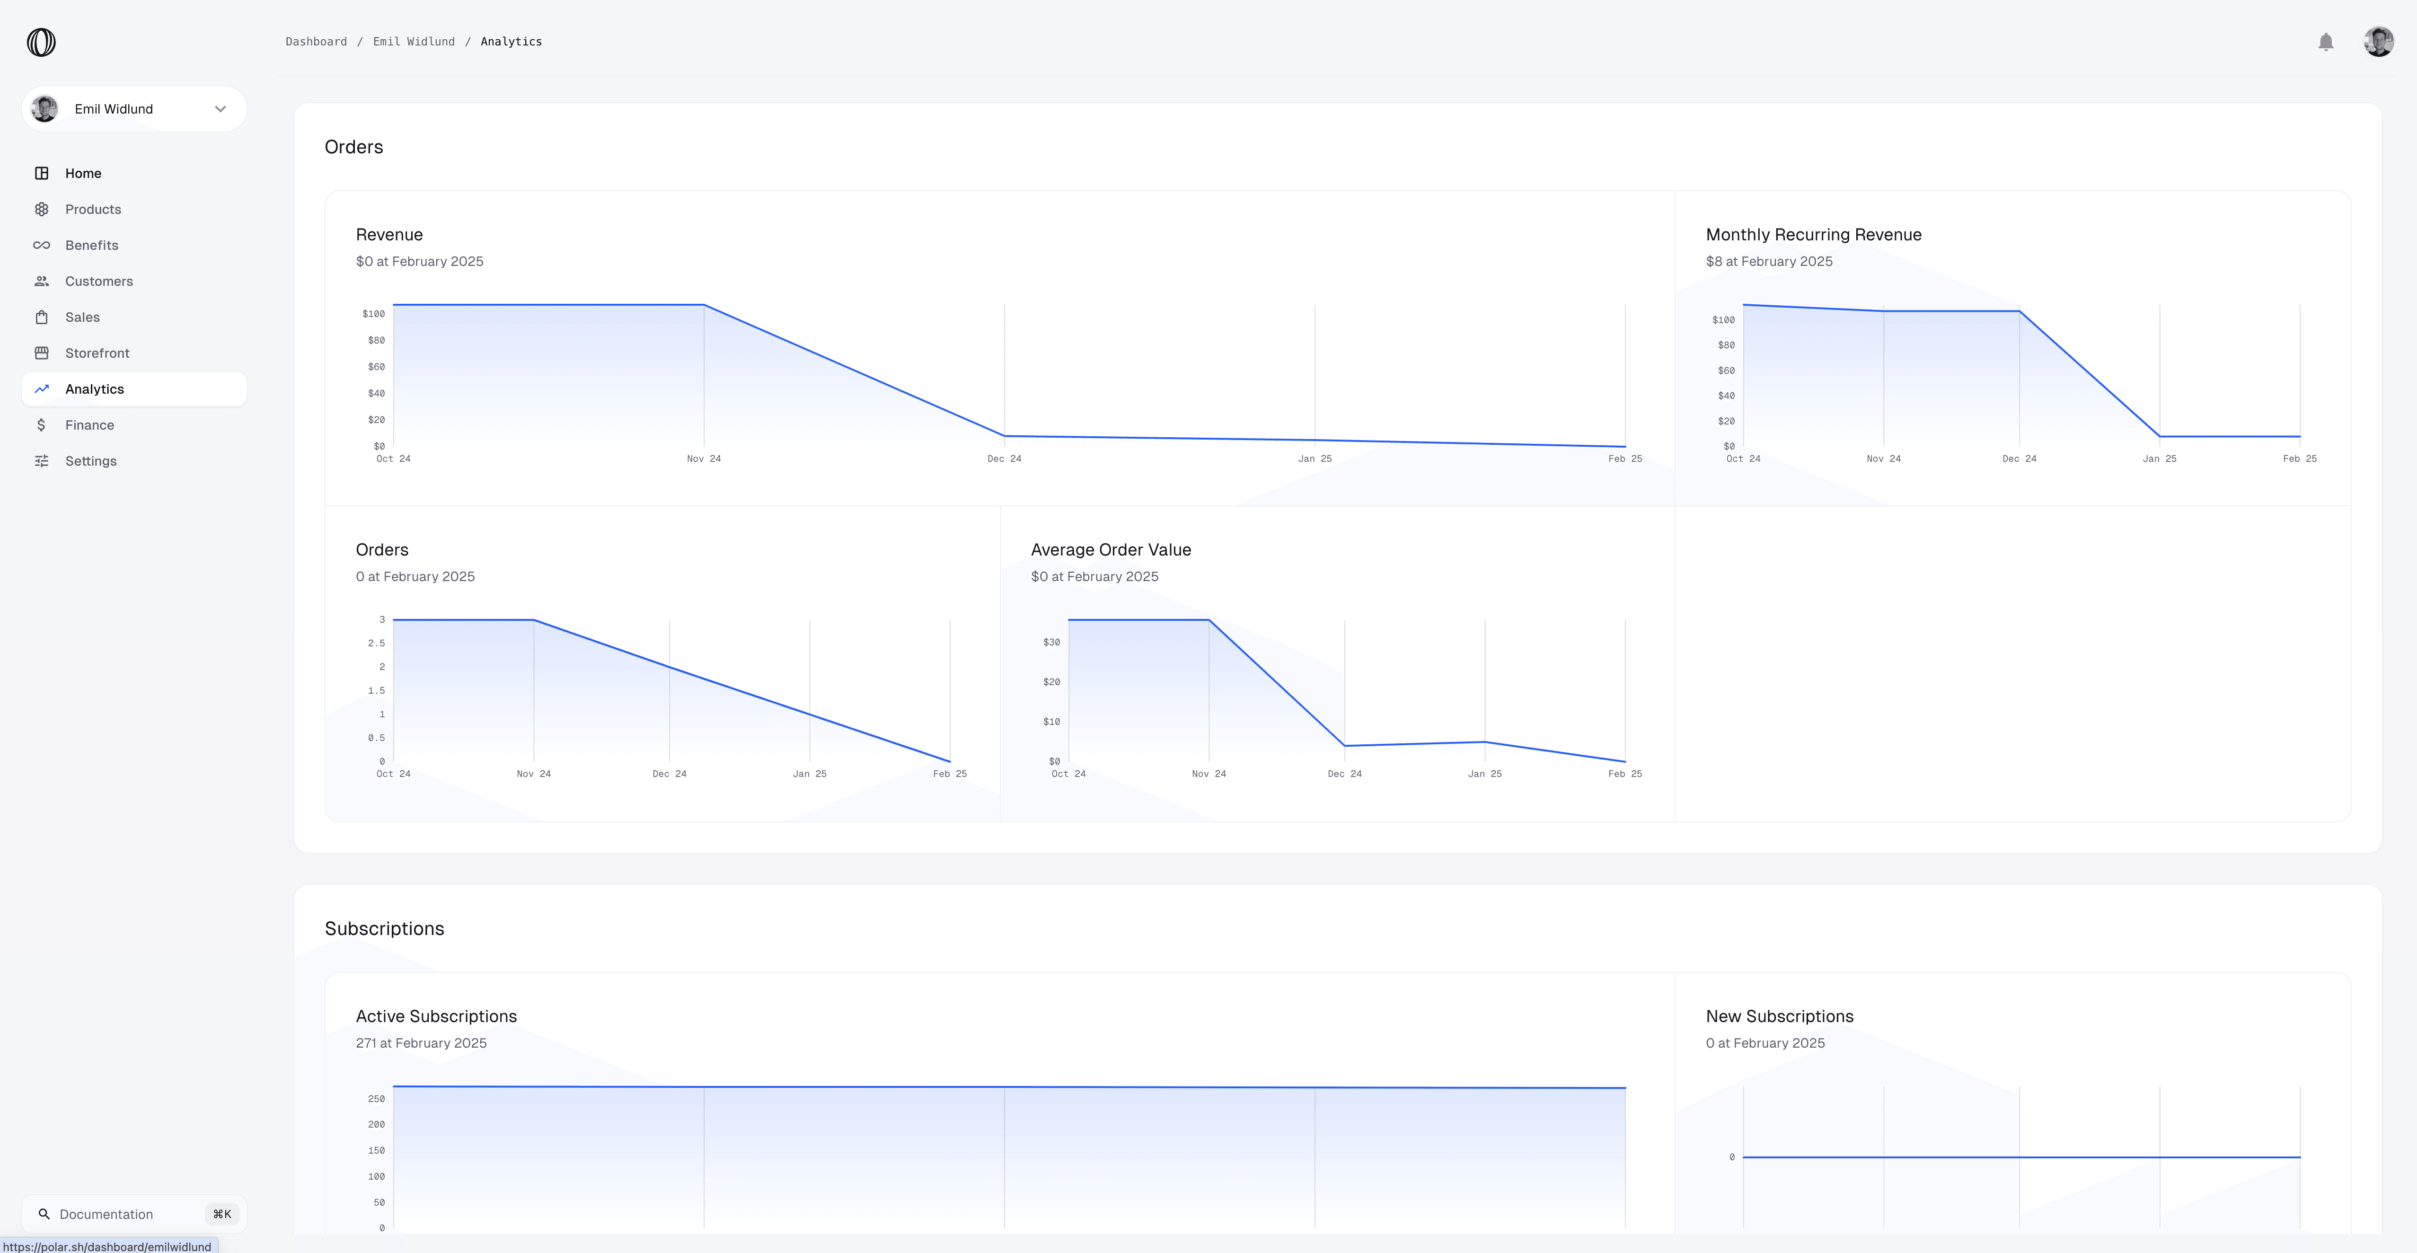Click the Products sidebar icon
The height and width of the screenshot is (1253, 2417).
tap(41, 209)
